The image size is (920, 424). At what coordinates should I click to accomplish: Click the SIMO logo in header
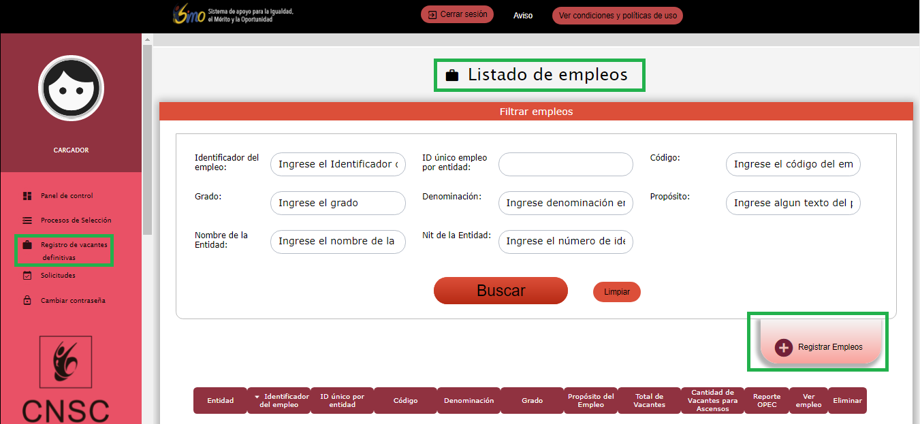tap(189, 15)
